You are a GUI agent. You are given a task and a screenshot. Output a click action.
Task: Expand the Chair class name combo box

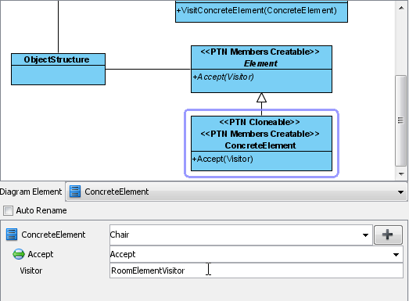pyautogui.click(x=365, y=235)
